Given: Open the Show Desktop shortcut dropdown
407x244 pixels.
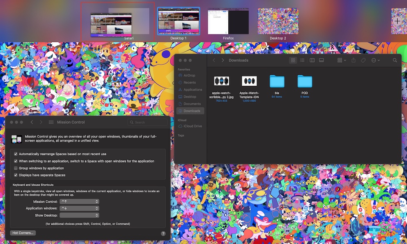Looking at the screenshot, I should coord(79,215).
